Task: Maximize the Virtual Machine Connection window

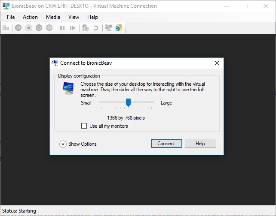Action: pos(246,6)
